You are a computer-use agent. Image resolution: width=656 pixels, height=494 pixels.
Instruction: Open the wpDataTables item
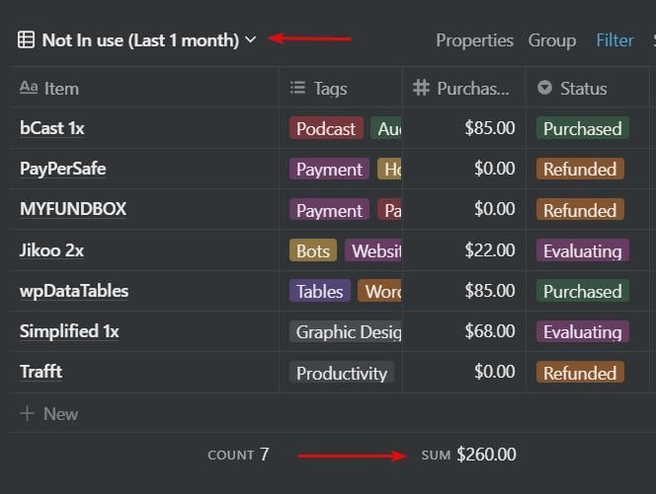click(74, 291)
